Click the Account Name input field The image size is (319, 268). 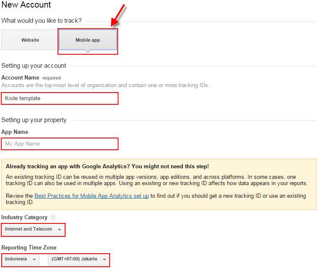[59, 98]
